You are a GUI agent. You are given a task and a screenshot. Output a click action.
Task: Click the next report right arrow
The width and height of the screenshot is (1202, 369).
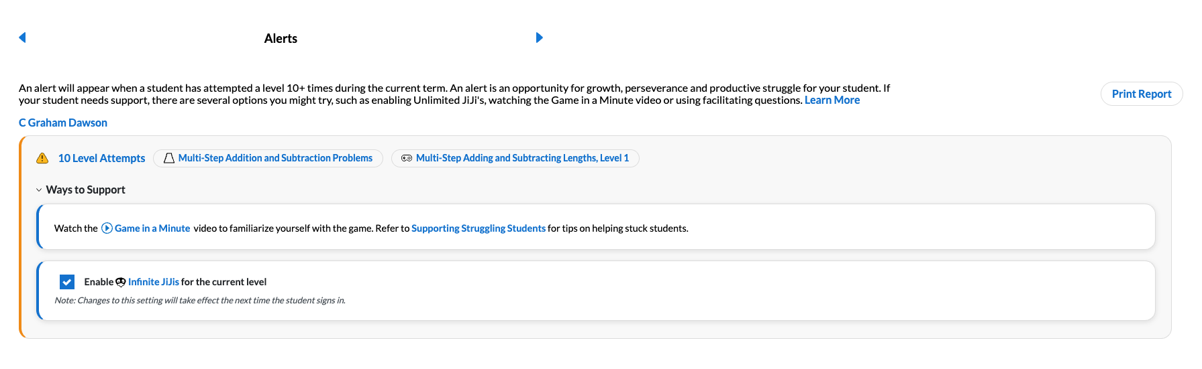tap(539, 38)
